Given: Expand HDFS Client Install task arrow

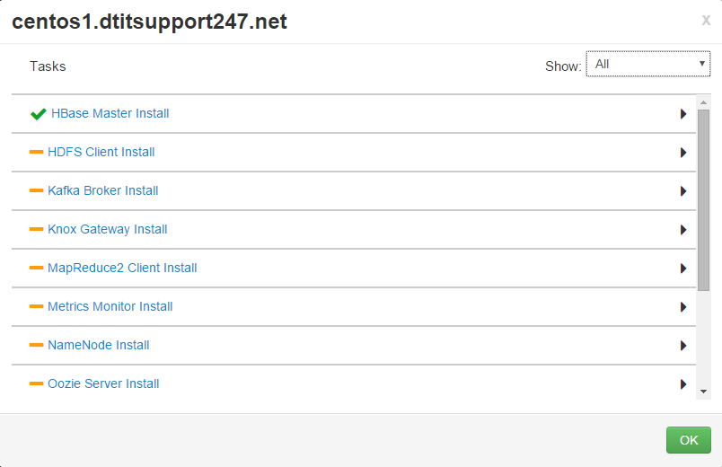Looking at the screenshot, I should point(683,153).
